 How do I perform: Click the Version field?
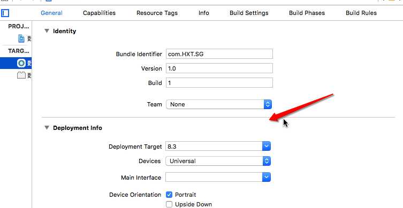pyautogui.click(x=219, y=68)
